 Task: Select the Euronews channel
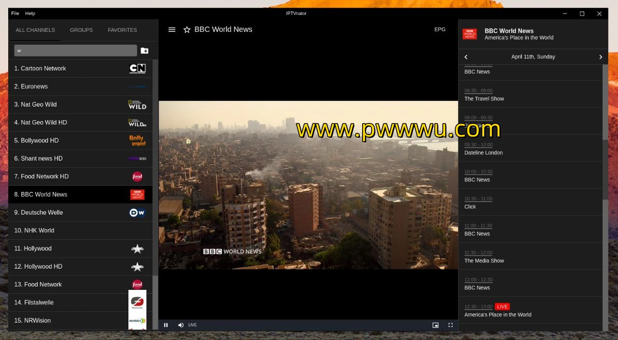point(80,86)
